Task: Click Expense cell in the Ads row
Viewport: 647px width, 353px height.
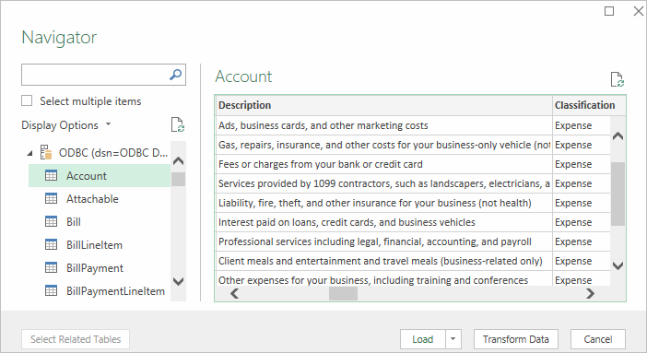Action: [582, 125]
